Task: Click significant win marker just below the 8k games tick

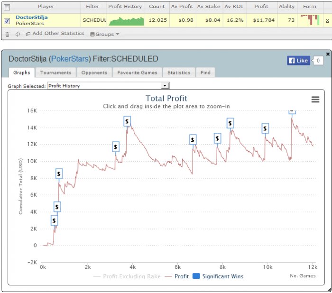Action: pos(217,138)
